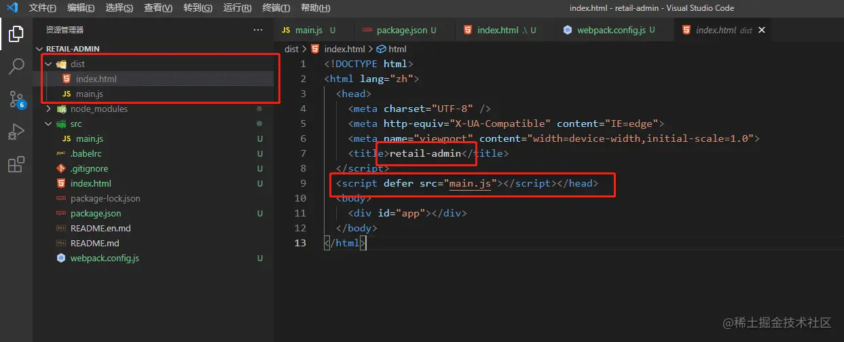The image size is (844, 342).
Task: Click the <!DOCTYPE html> line
Action: (x=369, y=64)
